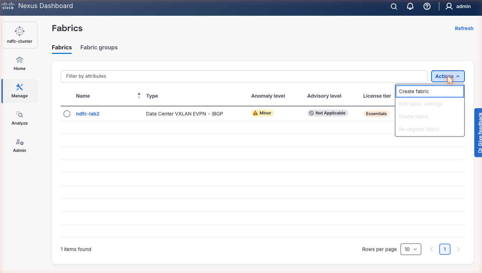Viewport: 482px width, 273px height.
Task: Click the Give feedback side tab
Action: coord(478,133)
